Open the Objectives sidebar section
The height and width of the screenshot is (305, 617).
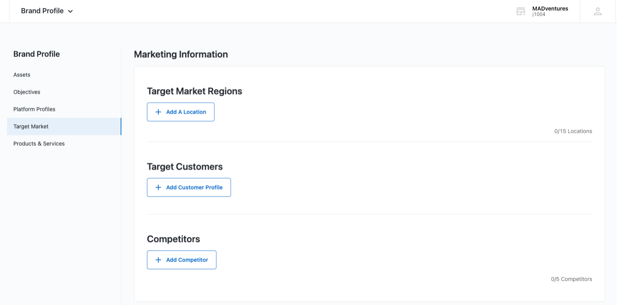[27, 92]
